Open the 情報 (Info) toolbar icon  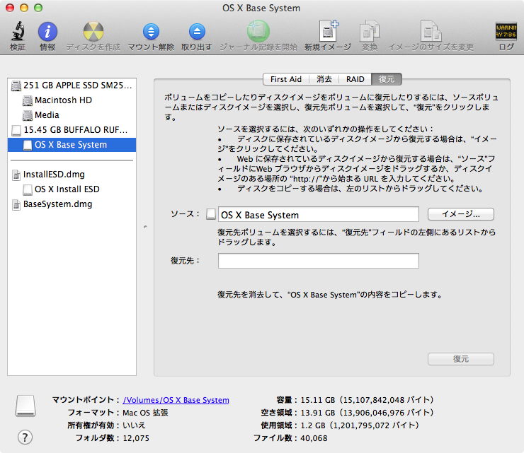[x=47, y=31]
